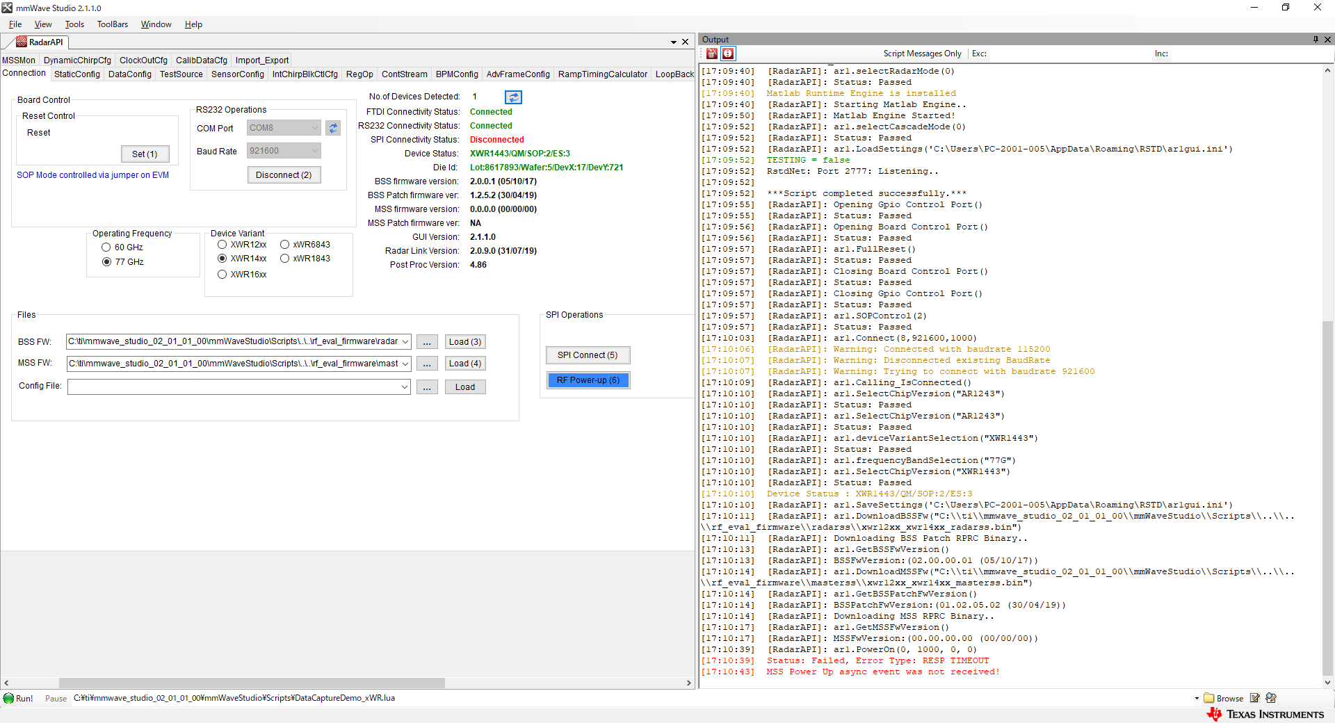Open the ClockOutCfg tab
The width and height of the screenshot is (1335, 723).
(143, 60)
